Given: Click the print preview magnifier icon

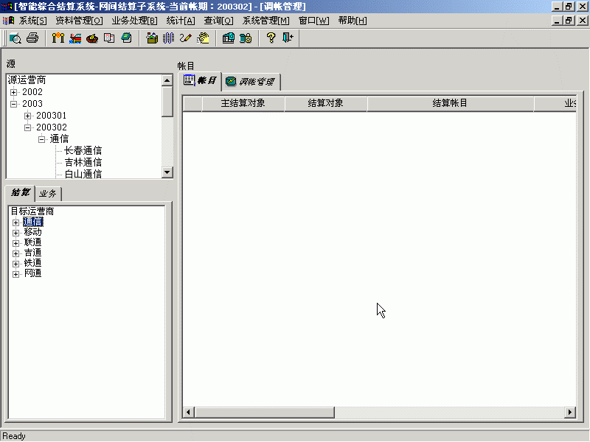Looking at the screenshot, I should coord(15,38).
